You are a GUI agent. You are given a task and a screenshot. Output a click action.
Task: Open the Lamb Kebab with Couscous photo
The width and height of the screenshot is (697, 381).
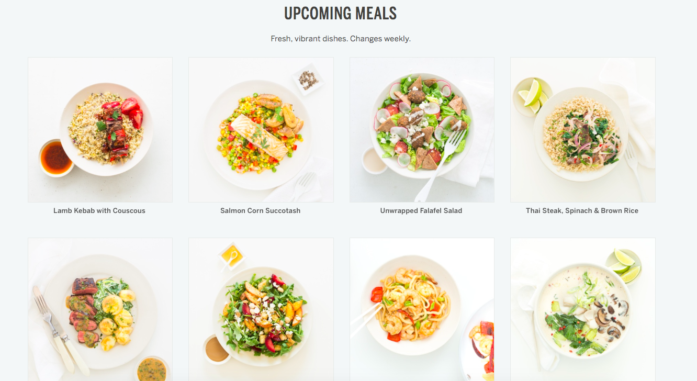100,130
